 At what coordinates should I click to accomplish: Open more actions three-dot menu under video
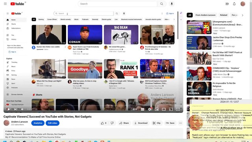click(x=180, y=123)
